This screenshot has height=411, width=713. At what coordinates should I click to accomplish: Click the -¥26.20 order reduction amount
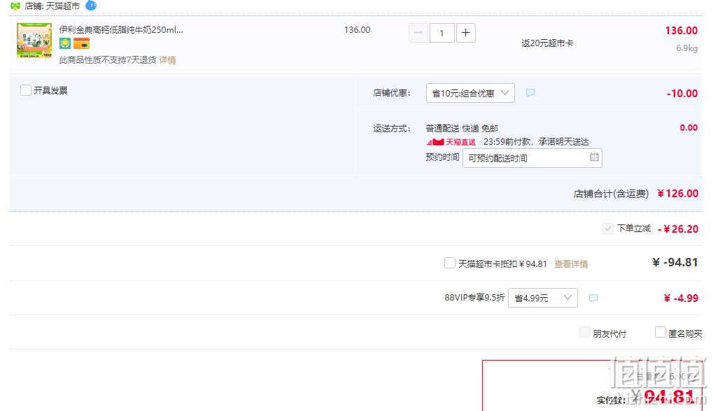[x=678, y=229]
